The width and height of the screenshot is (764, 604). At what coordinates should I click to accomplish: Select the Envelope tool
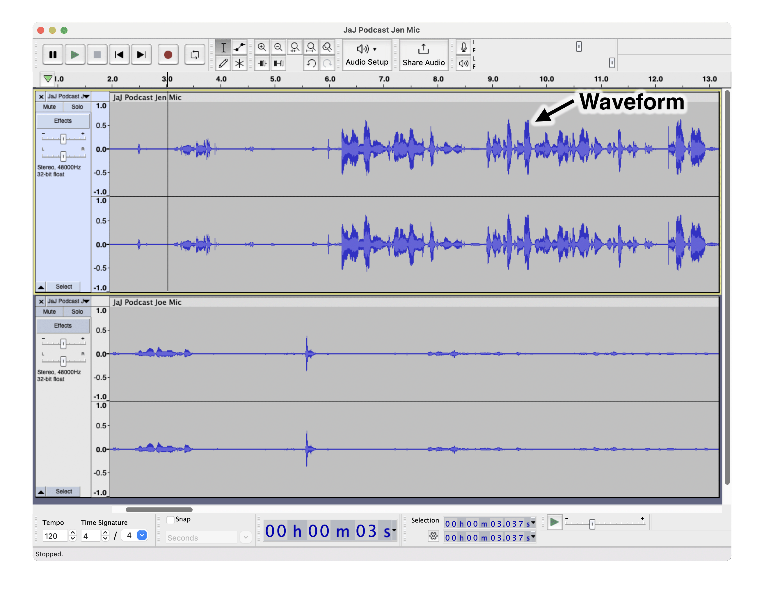point(239,47)
